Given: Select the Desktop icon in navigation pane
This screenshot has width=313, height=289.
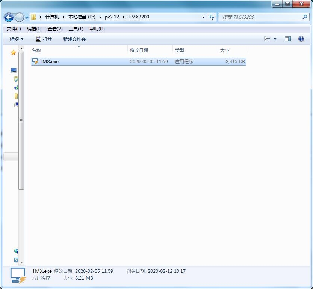Looking at the screenshot, I should 14,70.
